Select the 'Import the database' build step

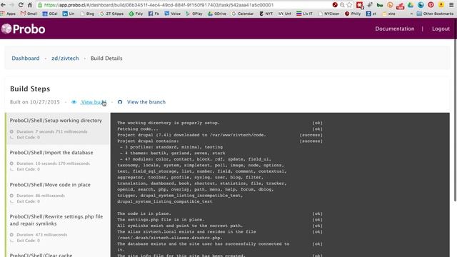[x=58, y=161]
